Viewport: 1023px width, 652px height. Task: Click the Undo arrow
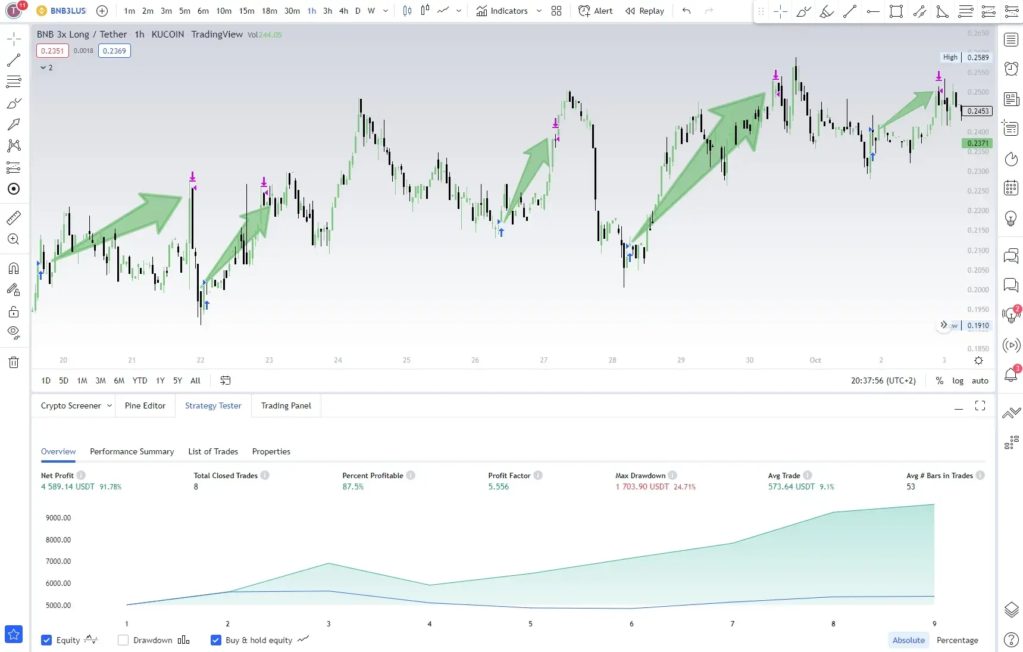tap(686, 11)
